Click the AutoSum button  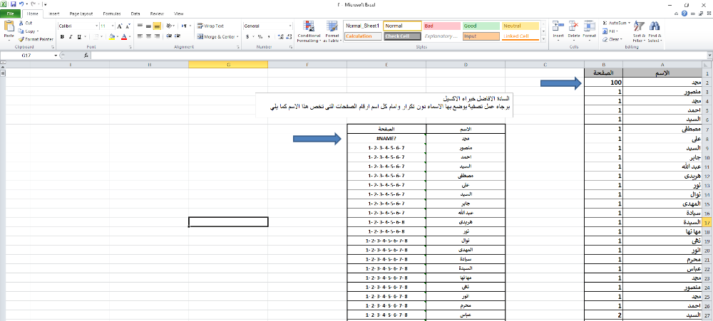pyautogui.click(x=615, y=23)
